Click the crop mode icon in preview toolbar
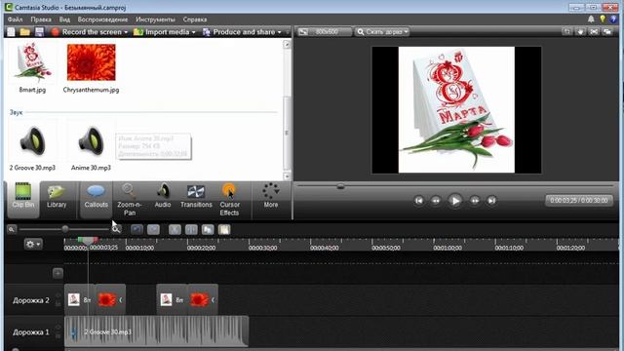 567,32
